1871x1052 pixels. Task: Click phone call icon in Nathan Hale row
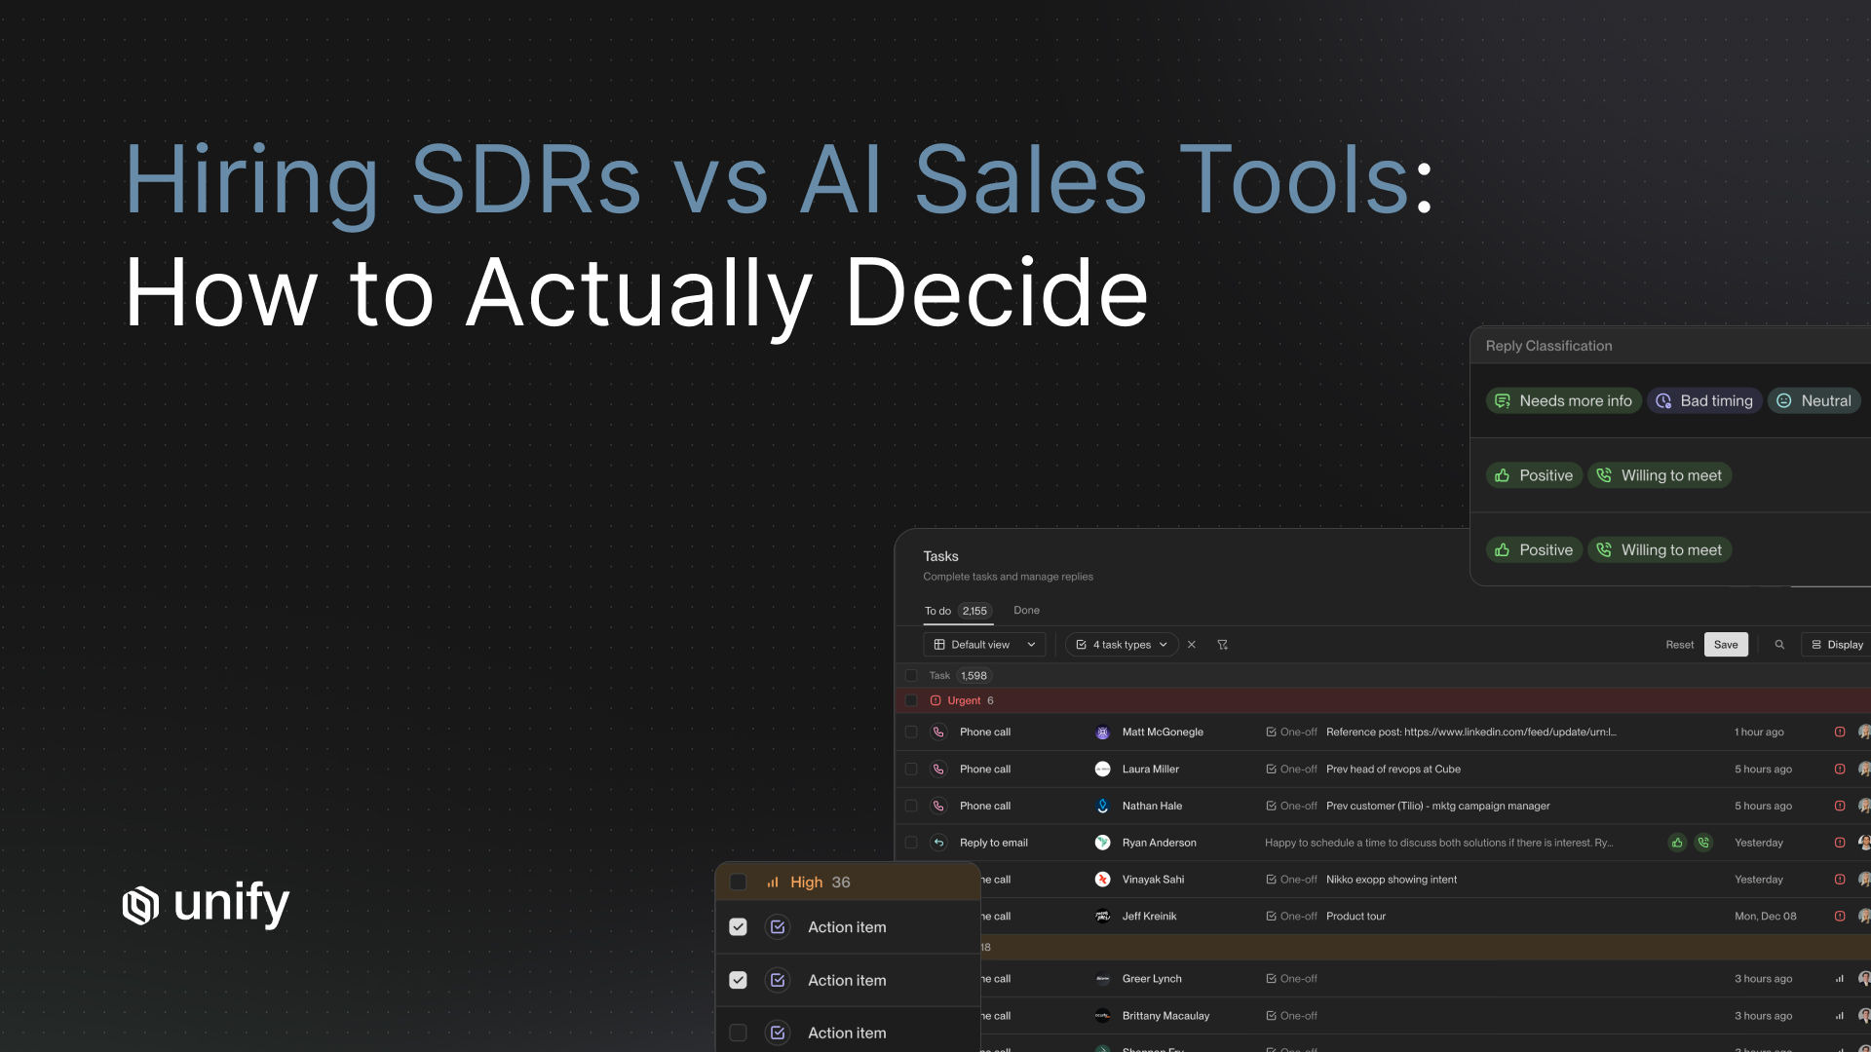tap(938, 807)
